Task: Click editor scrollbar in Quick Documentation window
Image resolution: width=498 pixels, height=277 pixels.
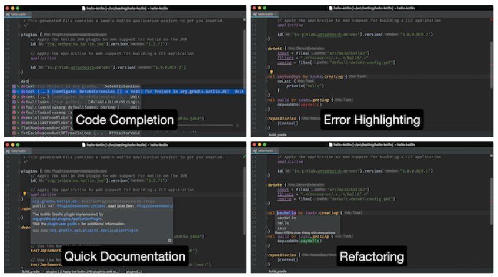Action: tap(244, 200)
